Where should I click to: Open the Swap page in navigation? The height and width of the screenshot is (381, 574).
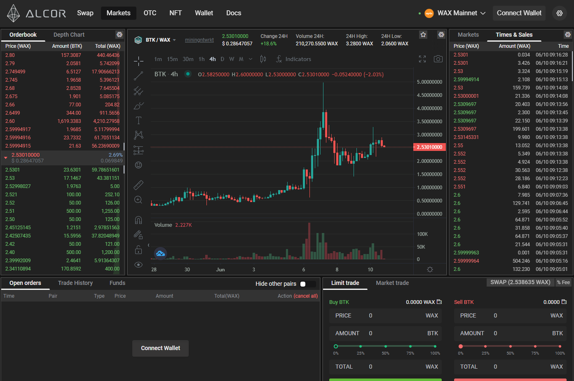[85, 13]
